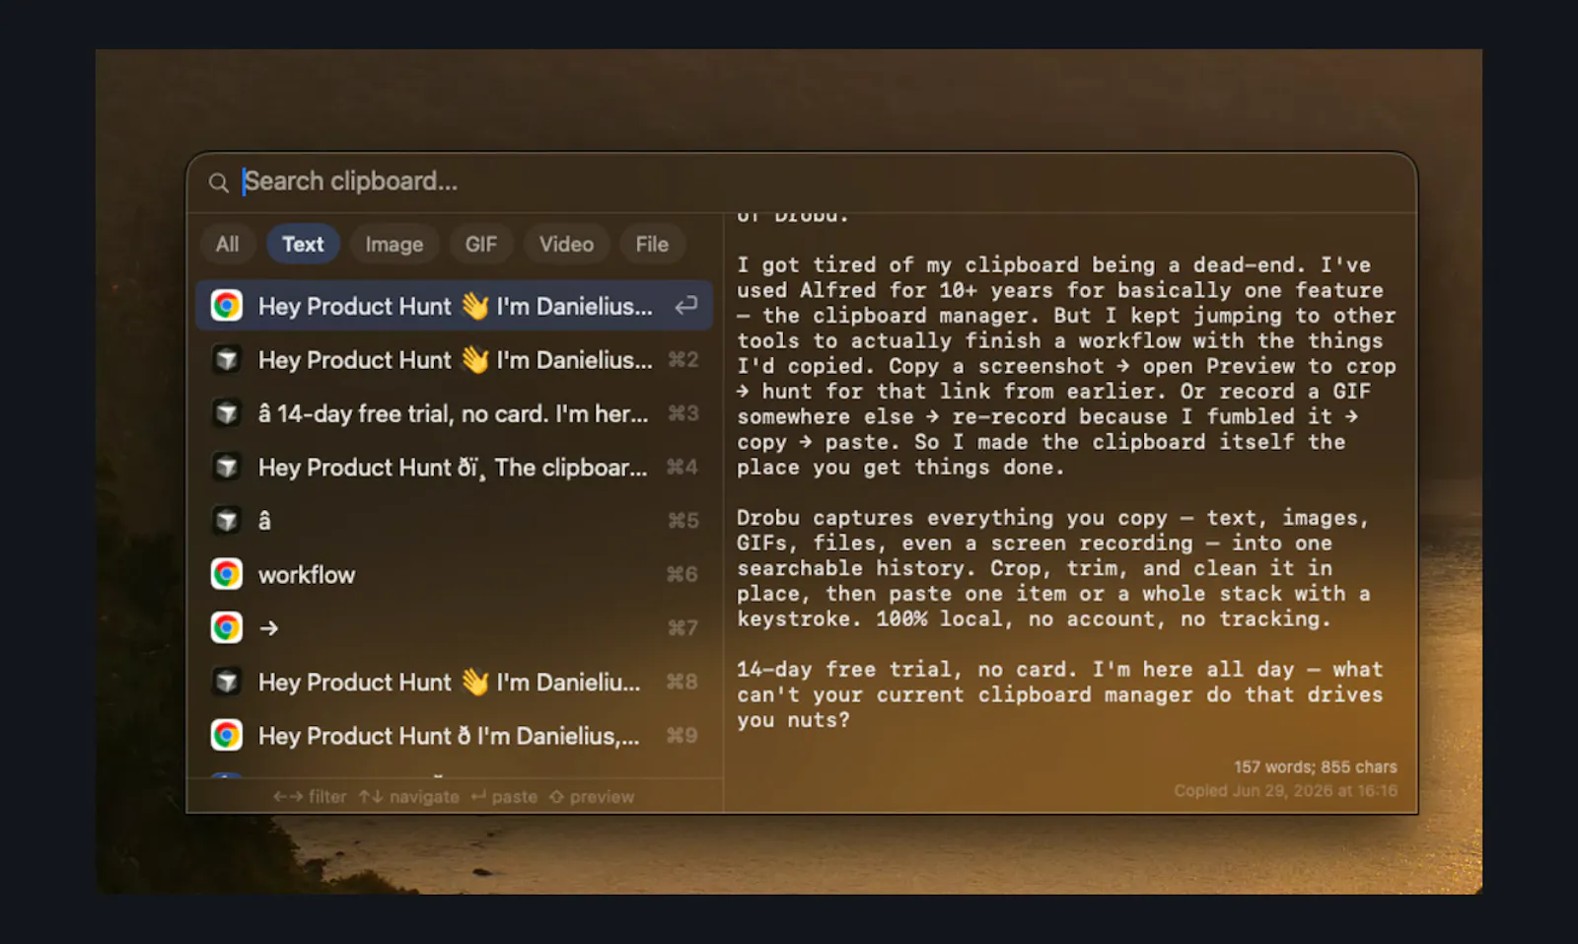Select the ⌘8 Hey Product Hunt entry
1578x944 pixels.
455,682
